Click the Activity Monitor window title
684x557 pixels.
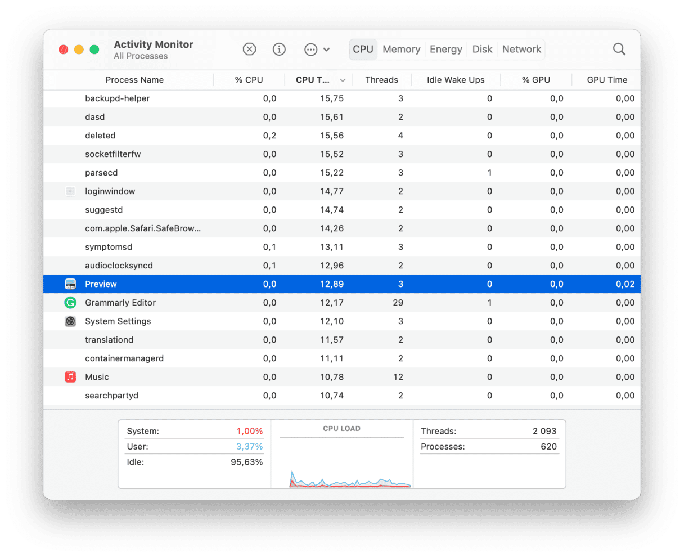(x=154, y=44)
